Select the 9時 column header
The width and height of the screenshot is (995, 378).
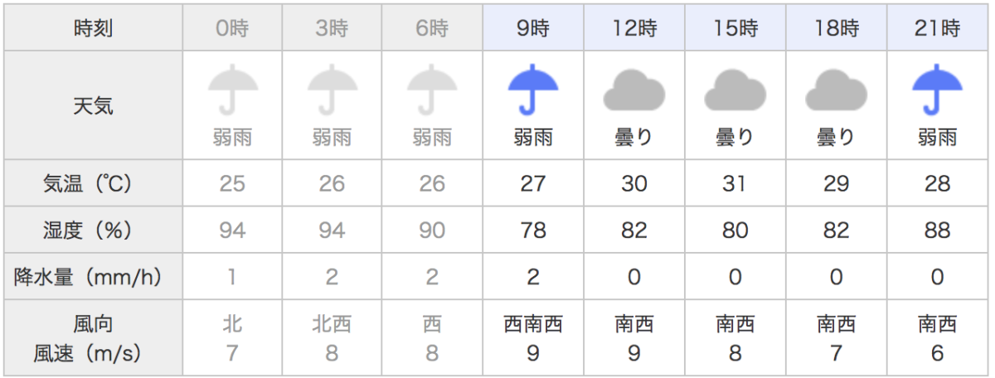[532, 29]
